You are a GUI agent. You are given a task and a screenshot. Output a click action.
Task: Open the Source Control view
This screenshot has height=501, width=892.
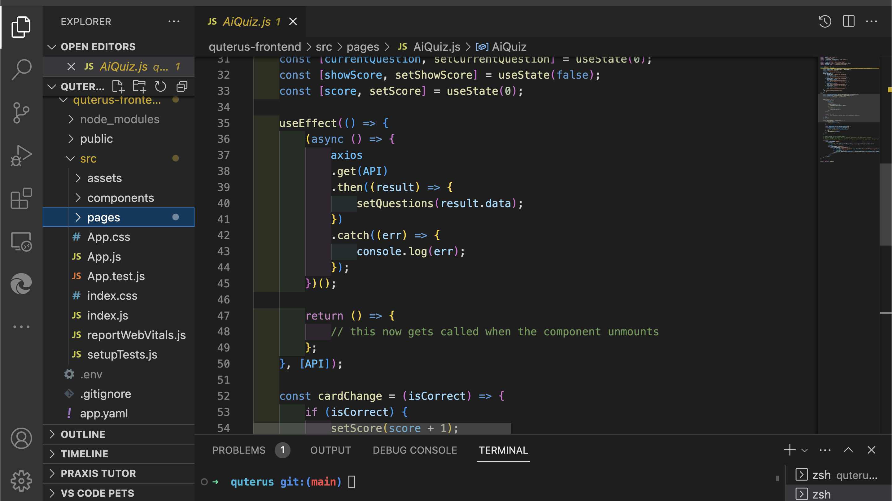coord(21,112)
